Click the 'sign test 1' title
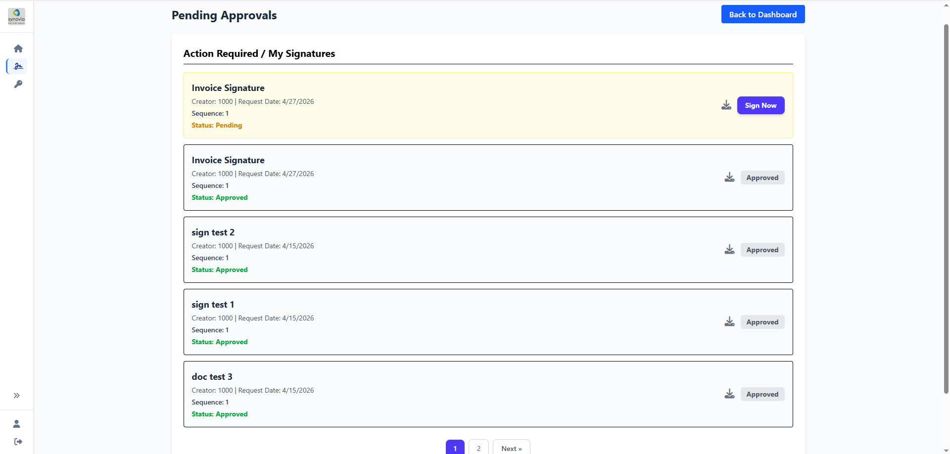Viewport: 950px width, 454px height. 213,305
